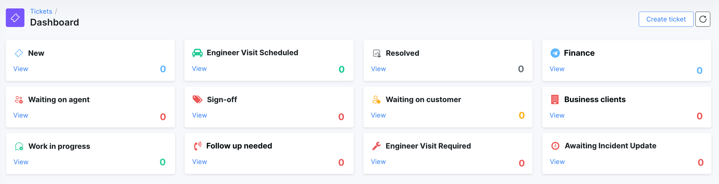
Task: Click the wrench icon for Engineer Visit Required
Action: click(x=376, y=146)
